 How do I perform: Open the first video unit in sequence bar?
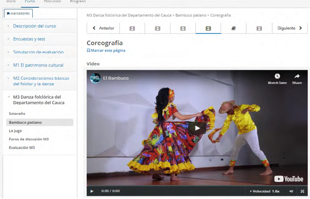132,28
